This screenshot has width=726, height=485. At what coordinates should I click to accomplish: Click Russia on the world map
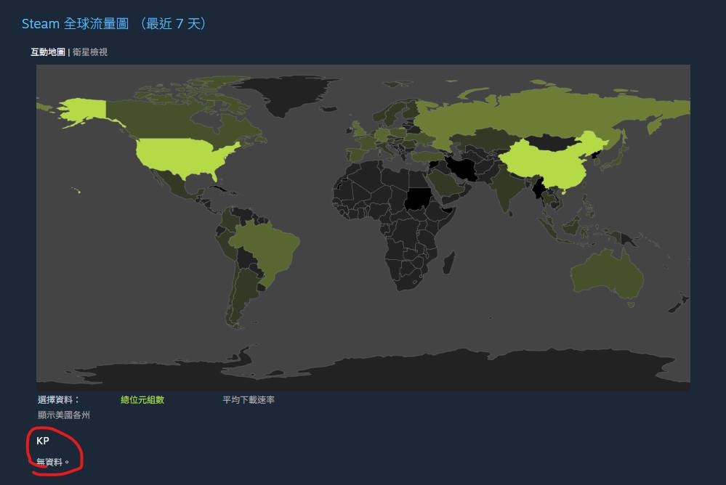coord(533,113)
